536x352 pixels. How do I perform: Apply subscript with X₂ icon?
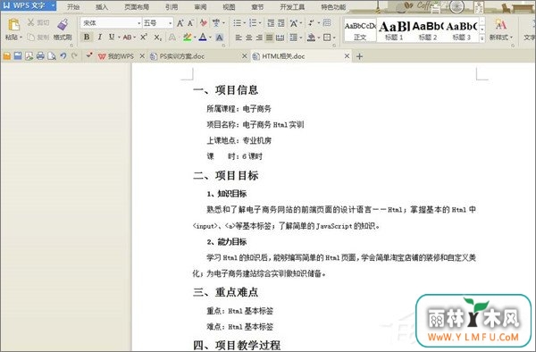click(157, 38)
